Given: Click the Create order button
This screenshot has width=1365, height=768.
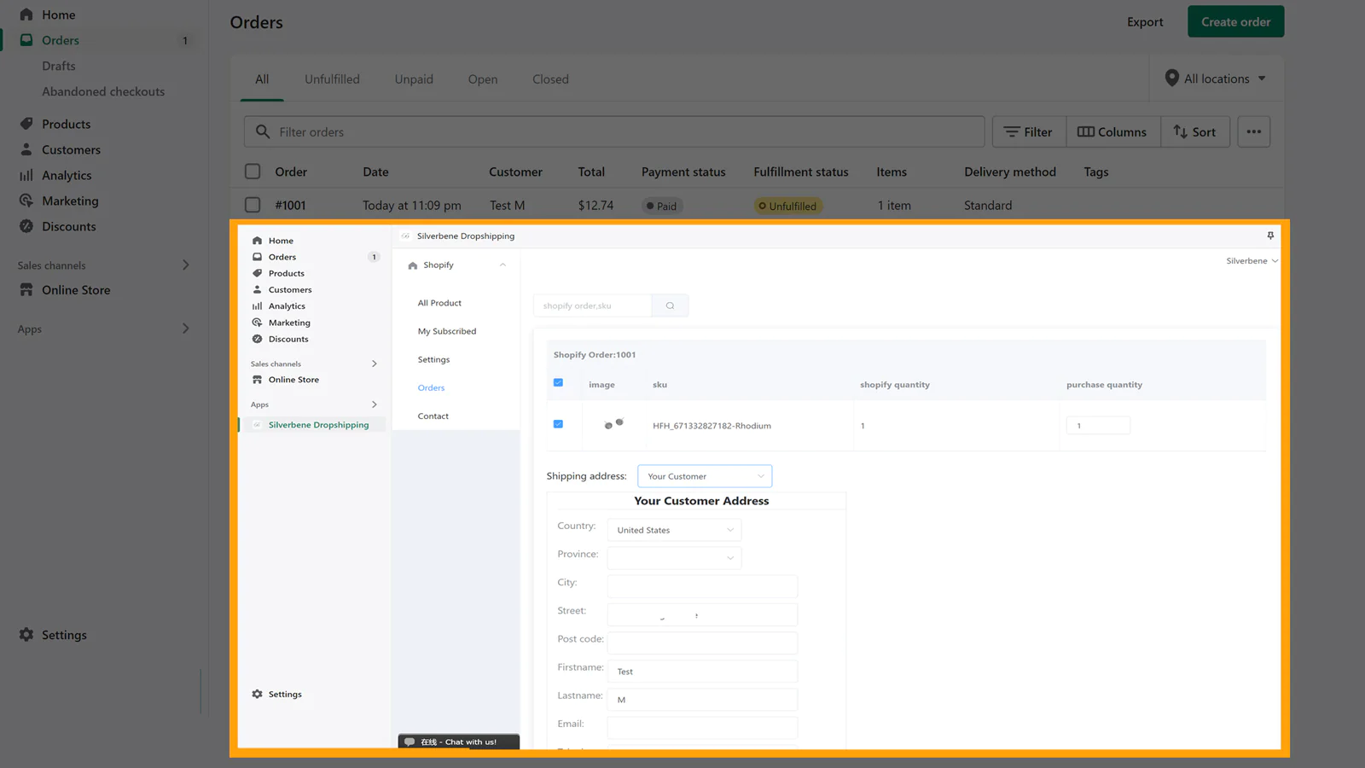Looking at the screenshot, I should (x=1235, y=22).
